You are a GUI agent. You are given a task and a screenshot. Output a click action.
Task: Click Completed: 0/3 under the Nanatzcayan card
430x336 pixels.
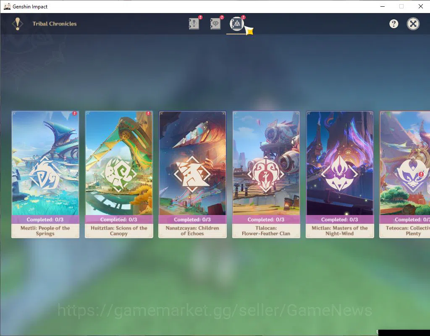(x=192, y=219)
